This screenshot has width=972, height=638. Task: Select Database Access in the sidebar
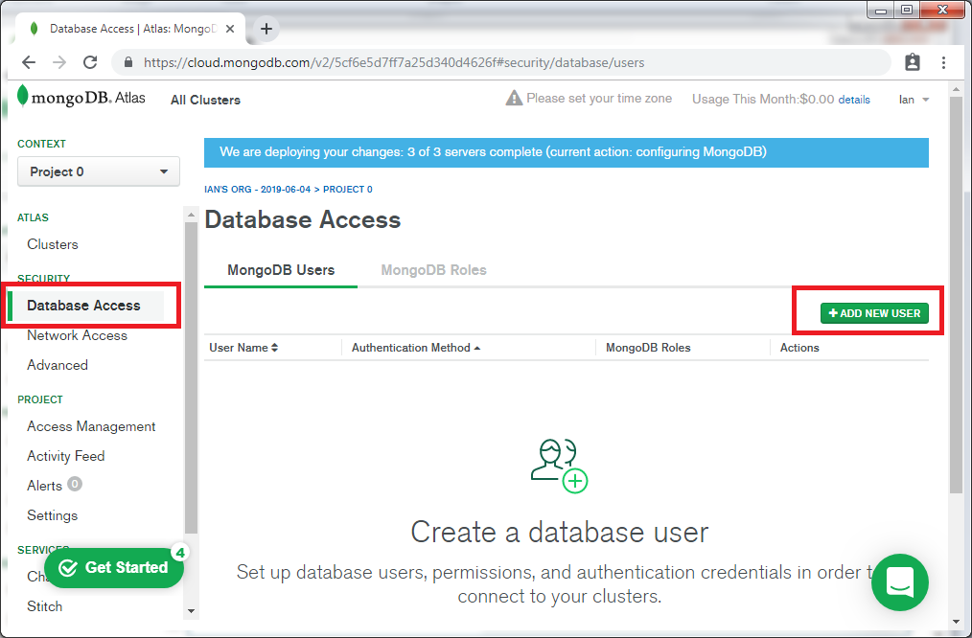(x=83, y=306)
